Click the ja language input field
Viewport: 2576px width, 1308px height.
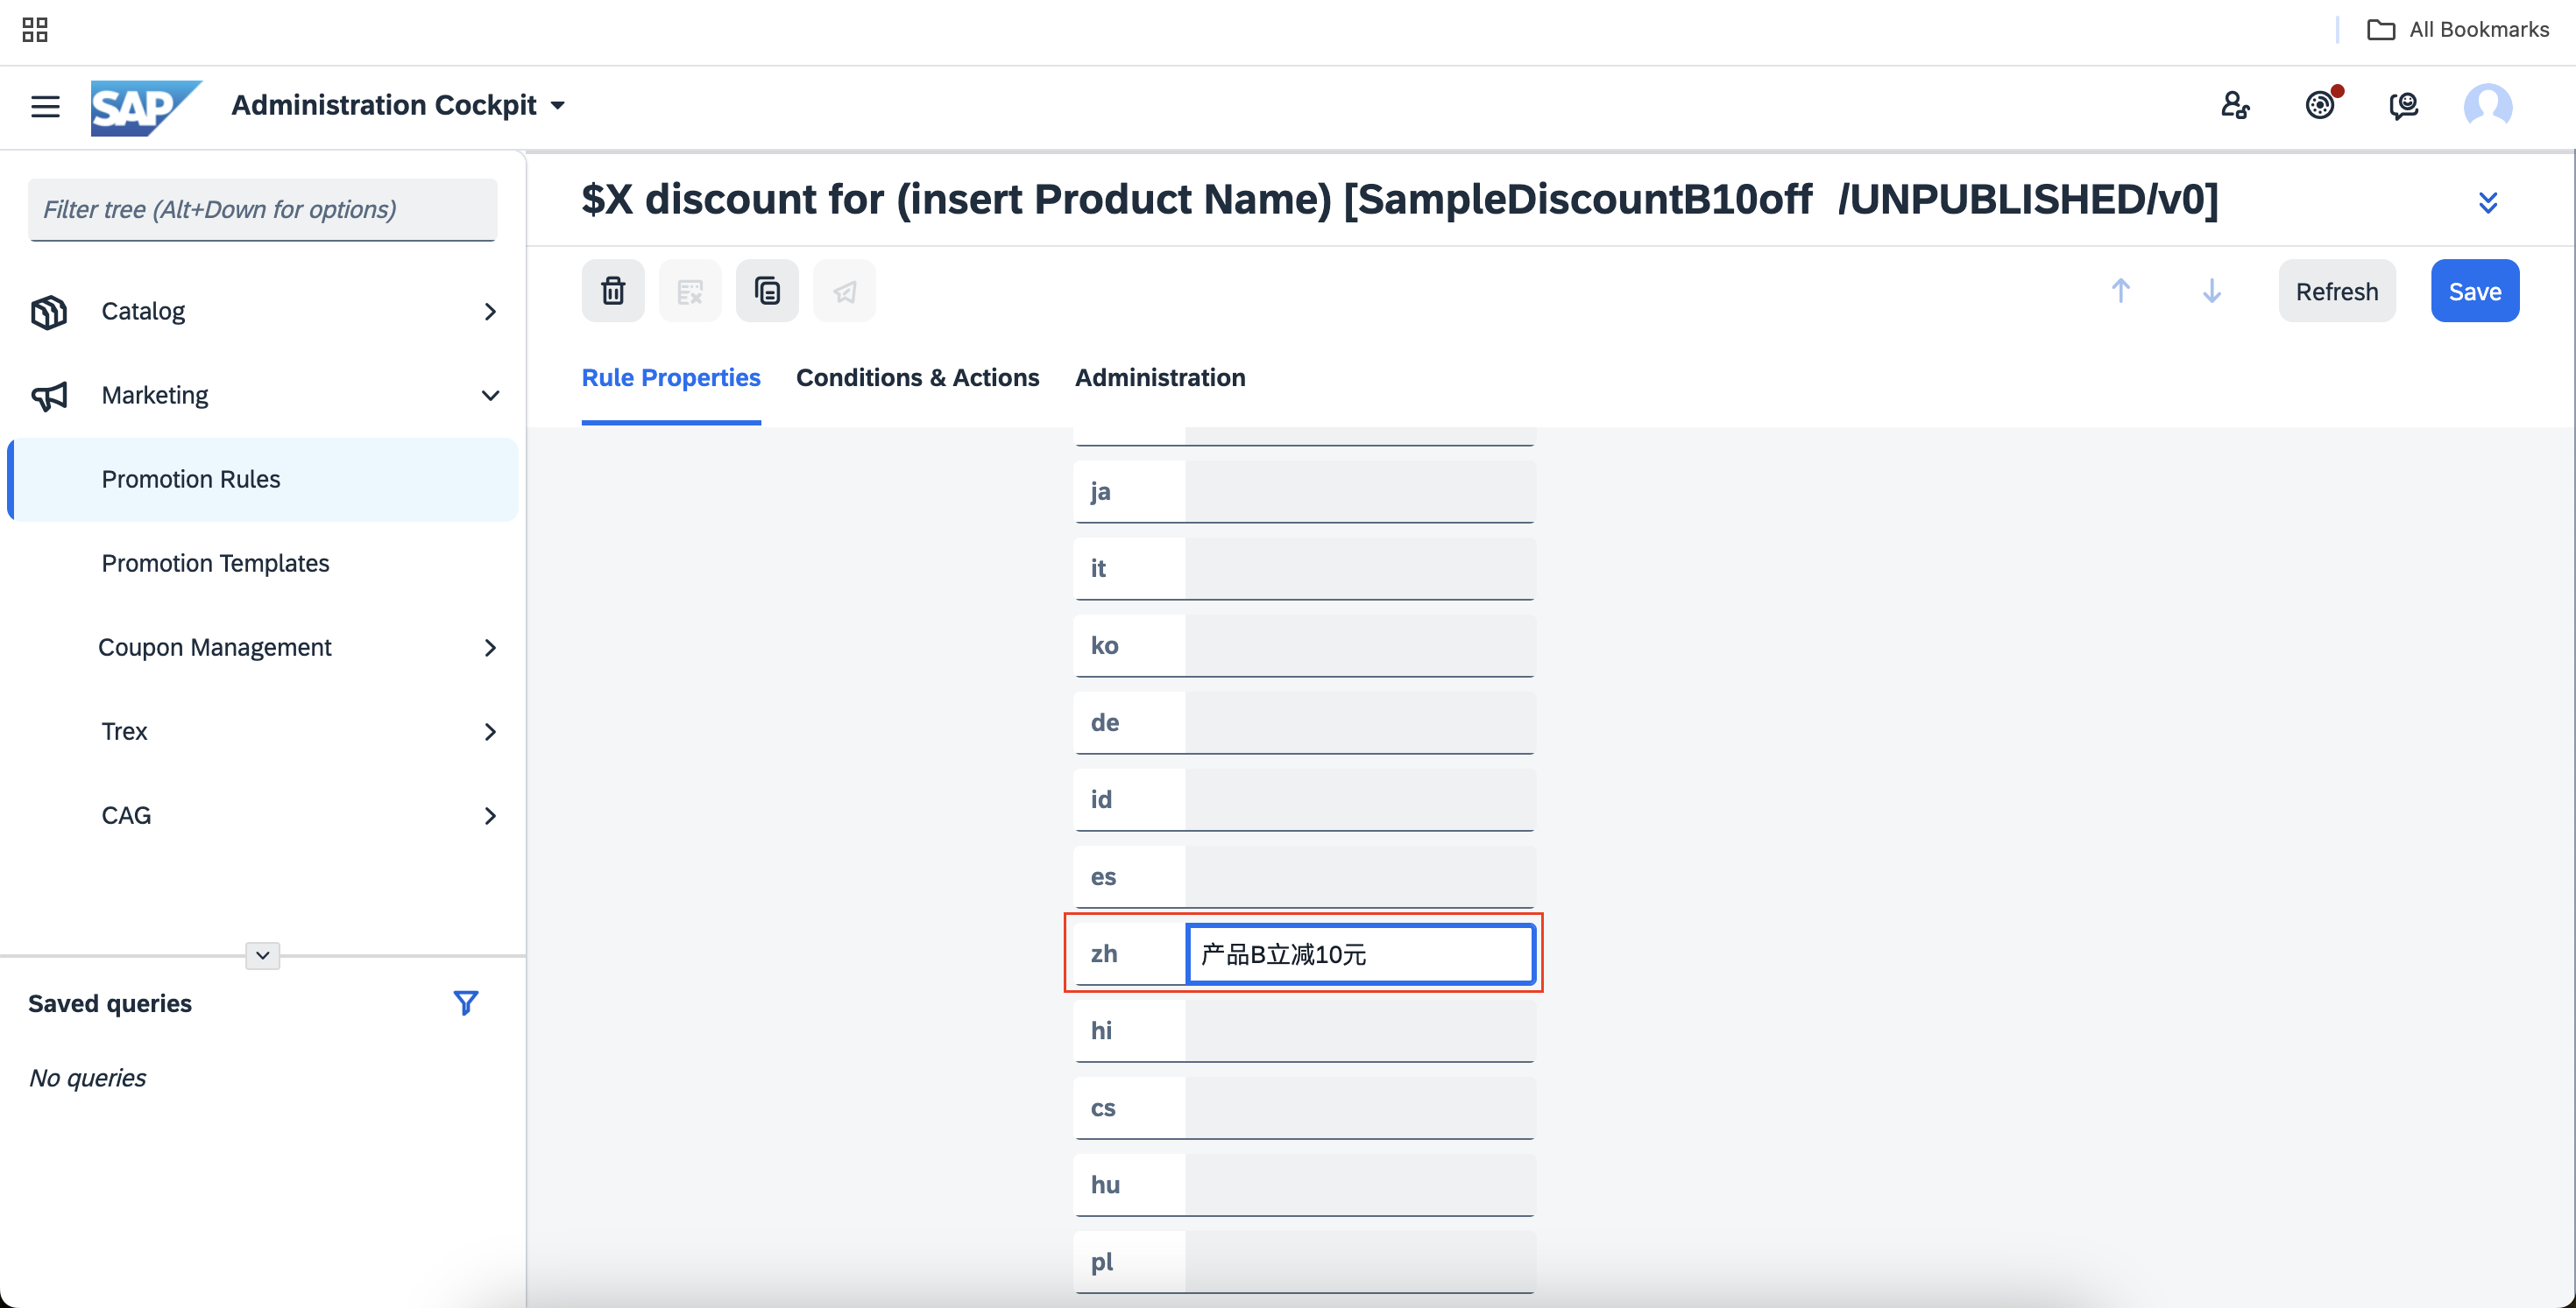coord(1359,492)
